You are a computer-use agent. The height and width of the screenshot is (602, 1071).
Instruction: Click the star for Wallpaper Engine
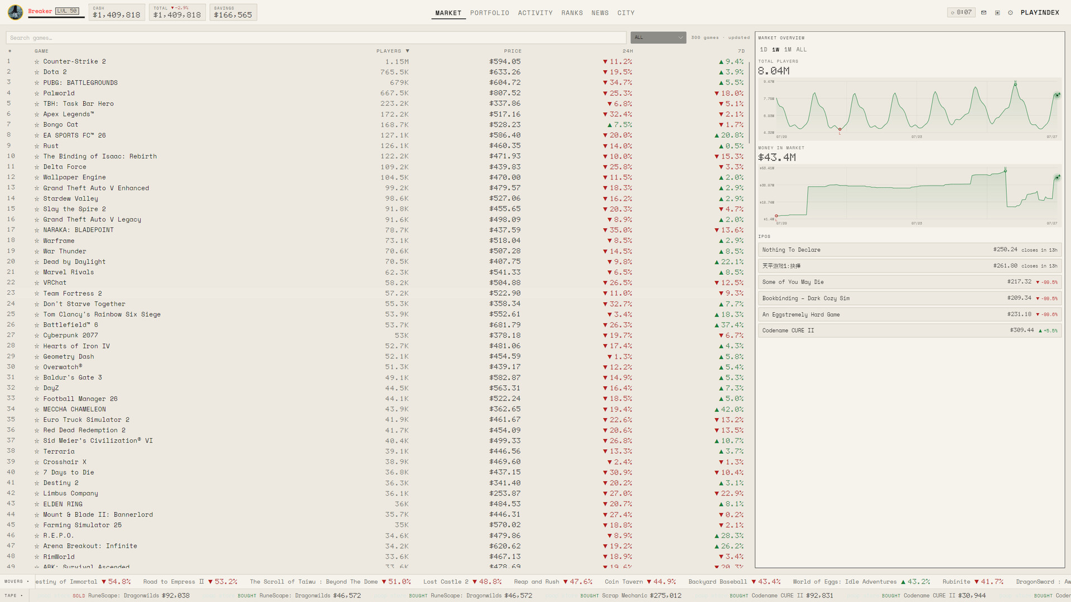tap(37, 178)
